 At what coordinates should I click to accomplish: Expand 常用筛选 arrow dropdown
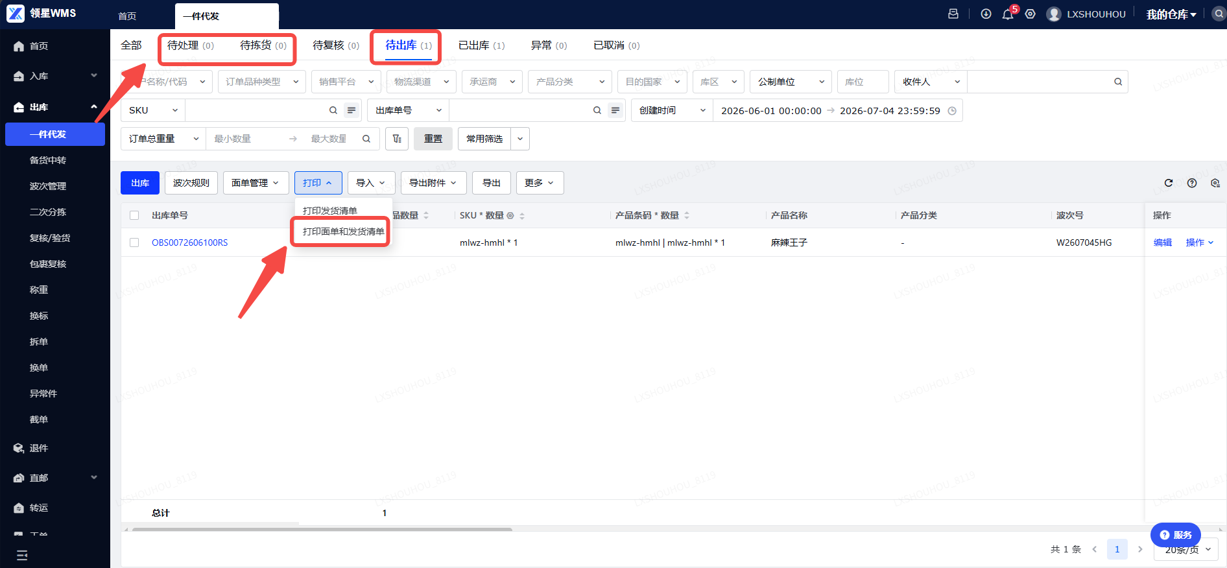click(520, 139)
